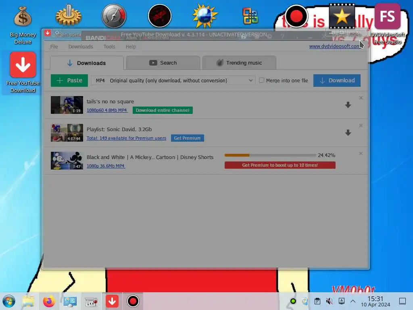Image resolution: width=413 pixels, height=310 pixels.
Task: Click the green dot tray indicator
Action: (293, 301)
